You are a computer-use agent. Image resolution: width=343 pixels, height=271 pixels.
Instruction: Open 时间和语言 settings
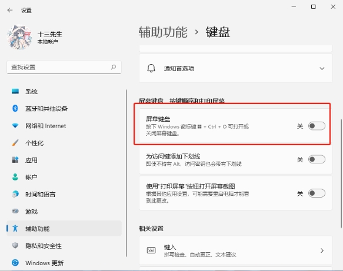click(64, 194)
